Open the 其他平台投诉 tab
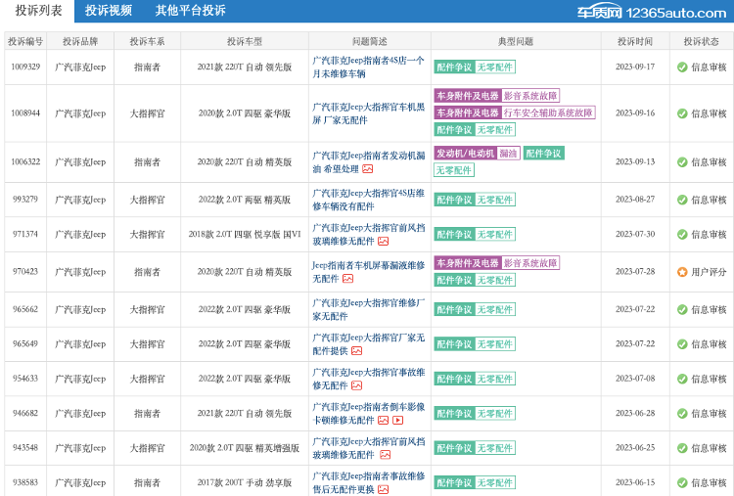This screenshot has height=496, width=734. (190, 11)
